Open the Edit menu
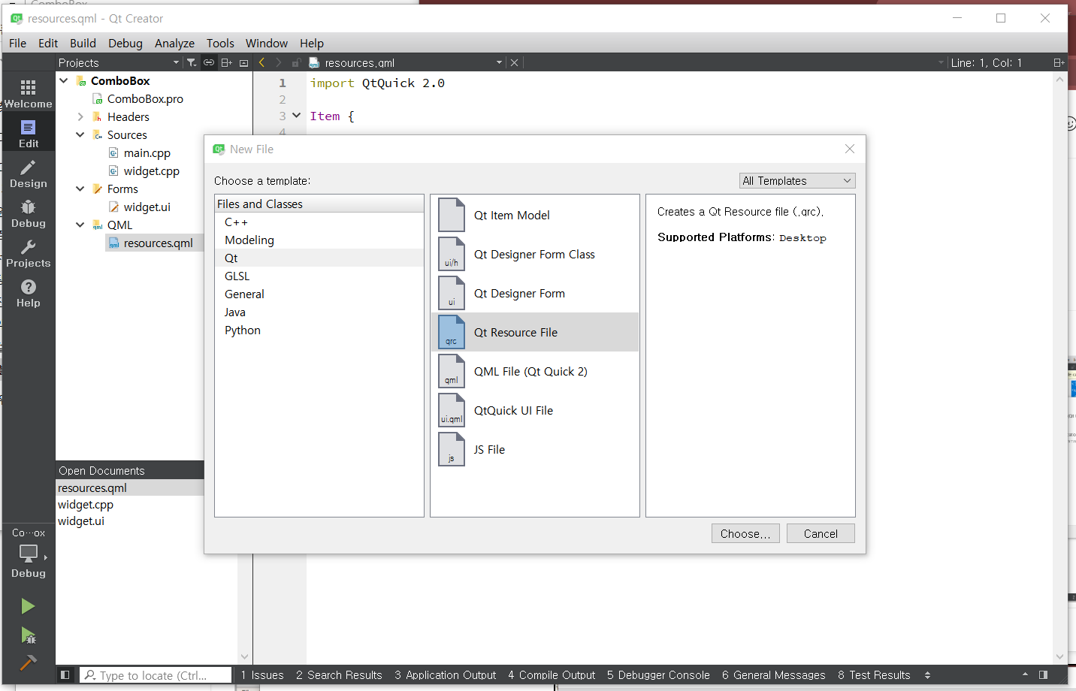1076x691 pixels. pos(48,43)
